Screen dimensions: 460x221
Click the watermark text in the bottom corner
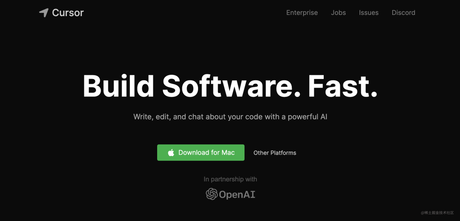437,212
